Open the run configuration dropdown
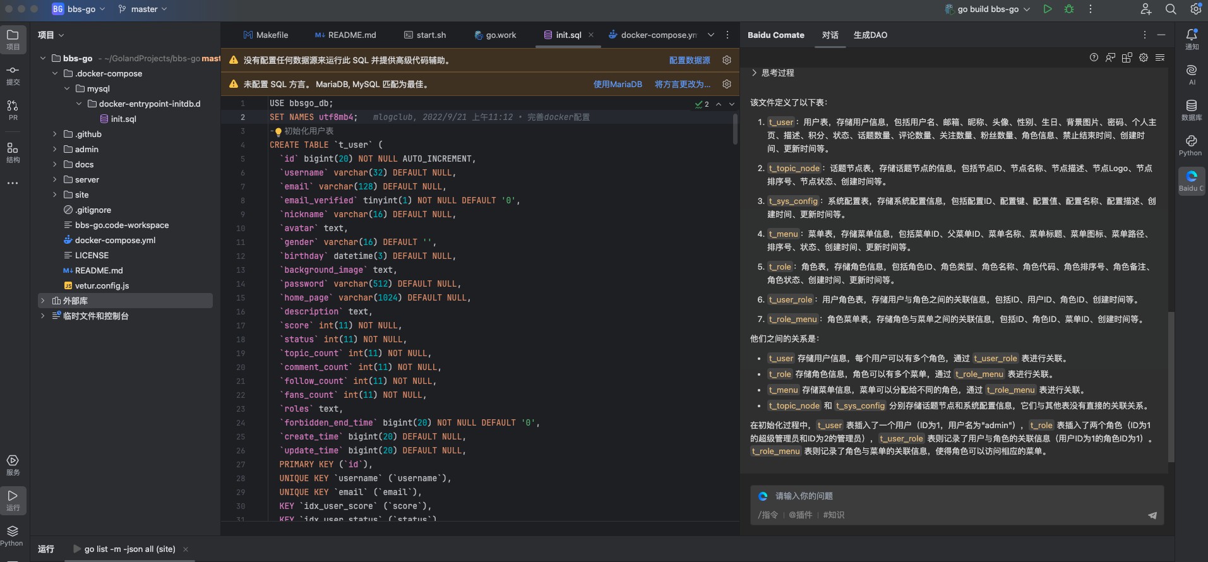The width and height of the screenshot is (1208, 562). [x=988, y=9]
